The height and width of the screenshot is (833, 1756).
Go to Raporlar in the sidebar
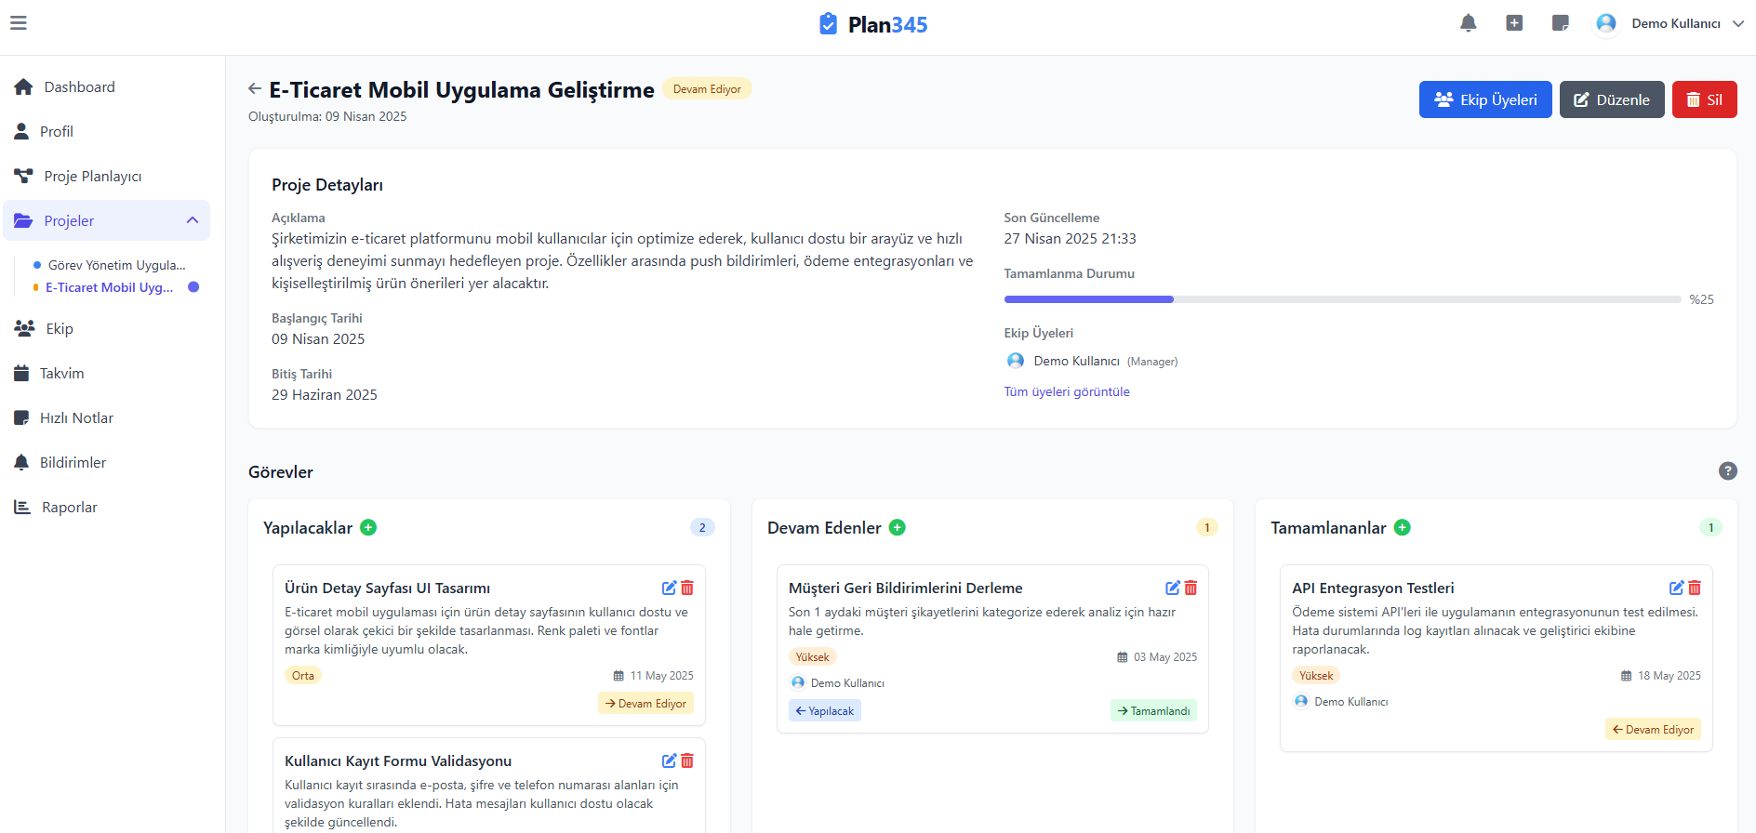(69, 508)
